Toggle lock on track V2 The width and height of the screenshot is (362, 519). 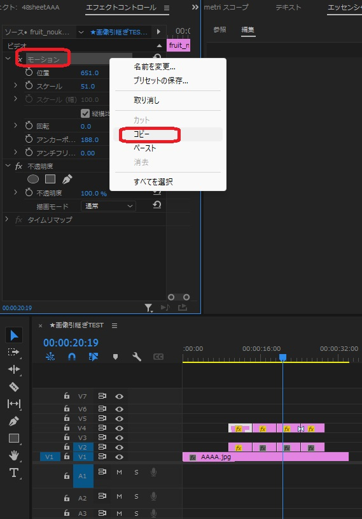point(67,447)
